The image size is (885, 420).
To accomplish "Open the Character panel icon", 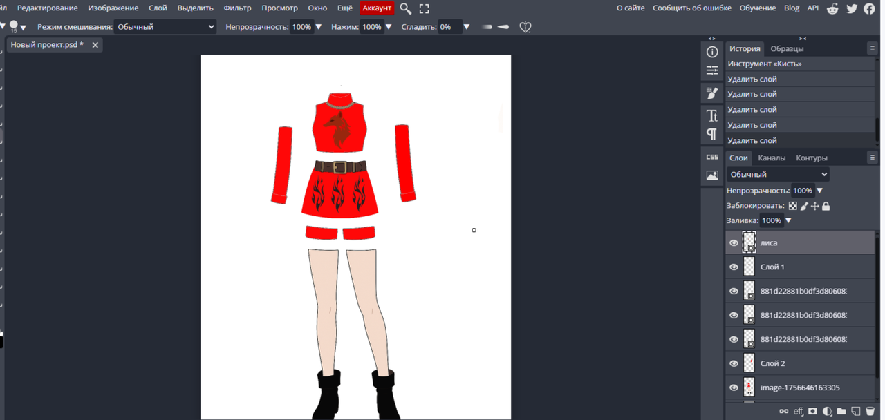I will [x=712, y=115].
